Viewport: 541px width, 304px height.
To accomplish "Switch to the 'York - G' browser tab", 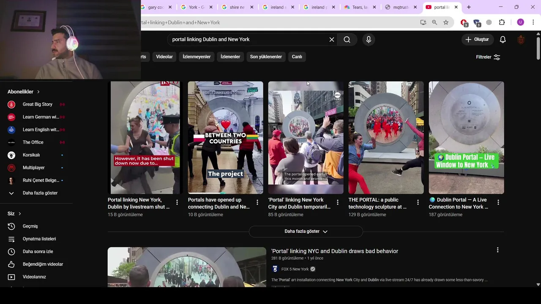I will (x=197, y=7).
